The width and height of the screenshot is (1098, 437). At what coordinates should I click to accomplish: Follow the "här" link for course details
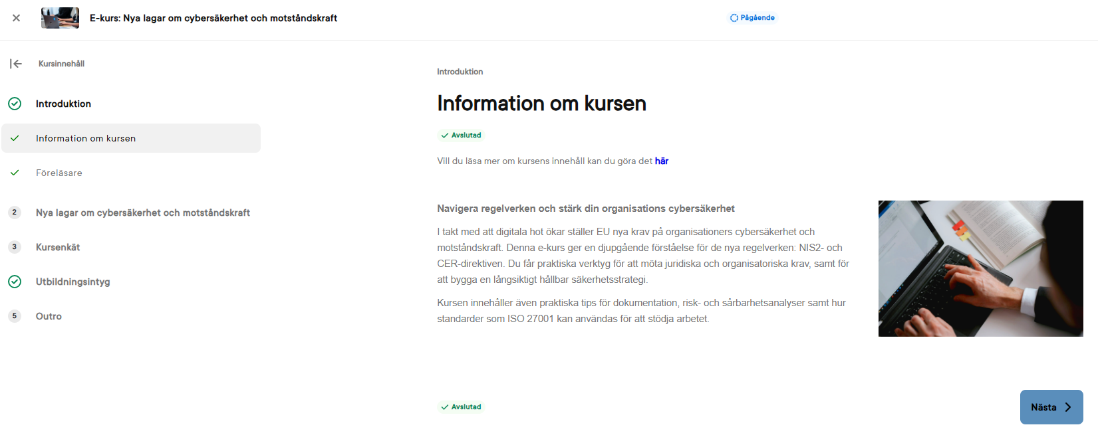pyautogui.click(x=661, y=161)
